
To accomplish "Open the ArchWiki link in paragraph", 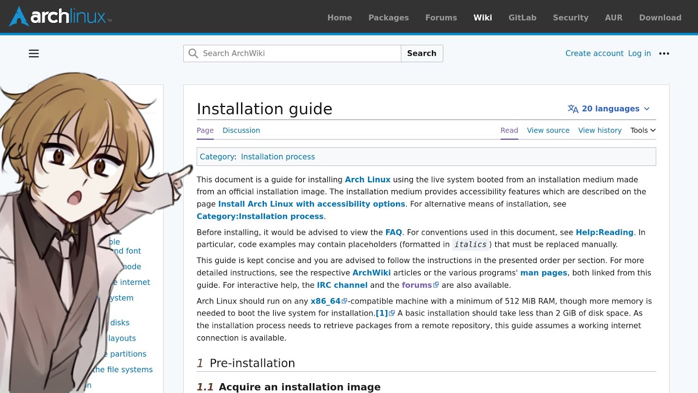I will (372, 273).
